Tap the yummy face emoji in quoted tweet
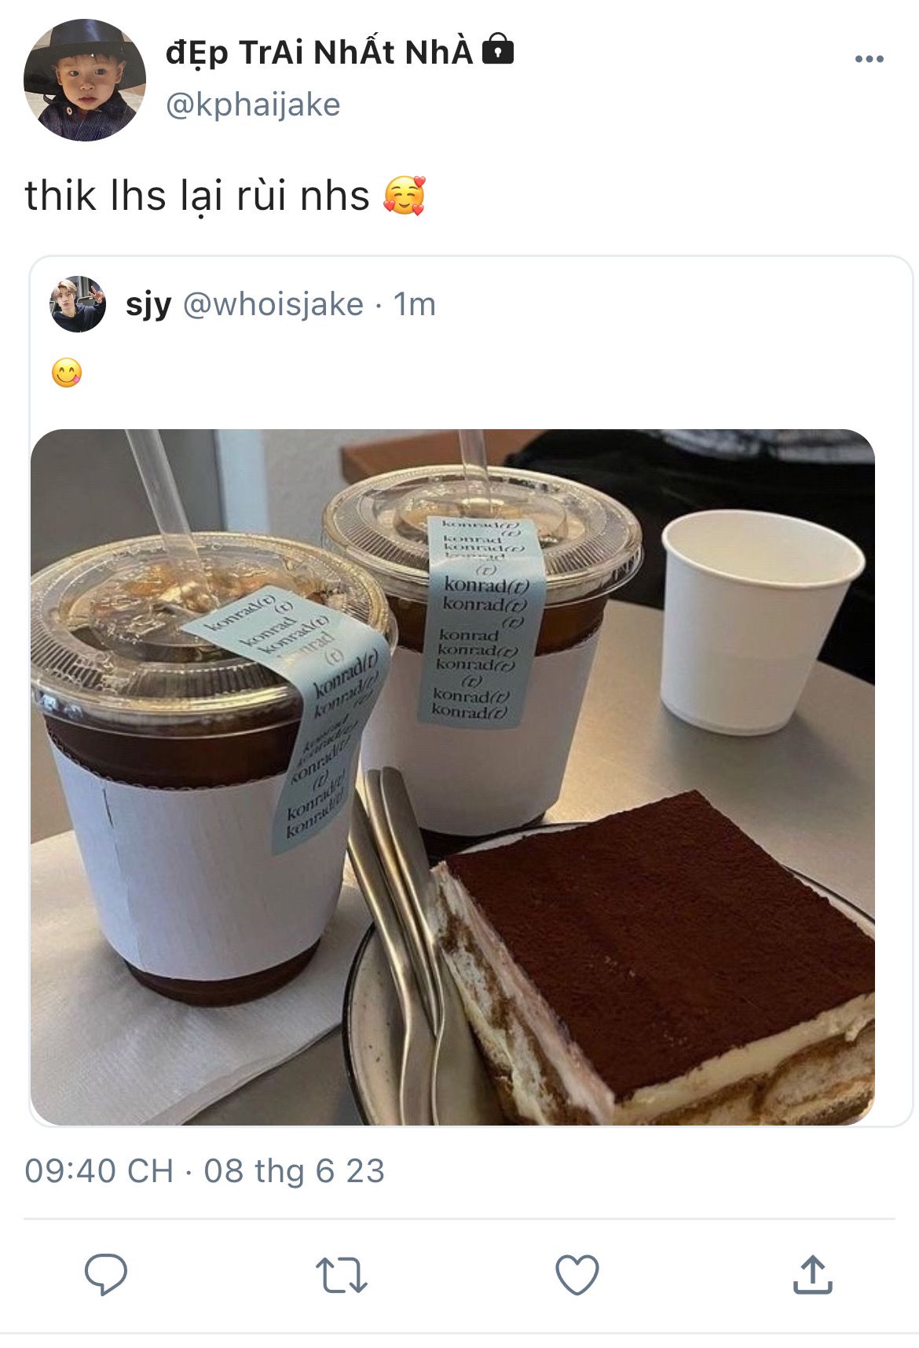 click(x=67, y=373)
